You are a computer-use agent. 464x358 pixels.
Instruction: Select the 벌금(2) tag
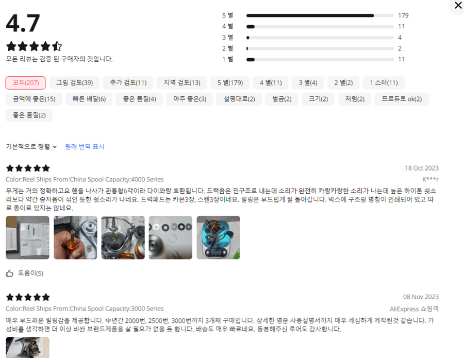pyautogui.click(x=281, y=99)
